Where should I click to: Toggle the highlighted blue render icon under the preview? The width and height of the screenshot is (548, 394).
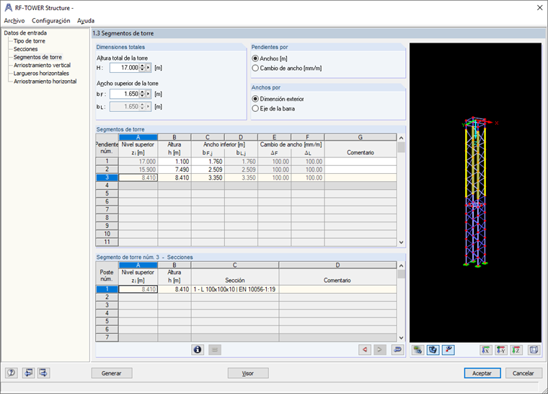(433, 350)
